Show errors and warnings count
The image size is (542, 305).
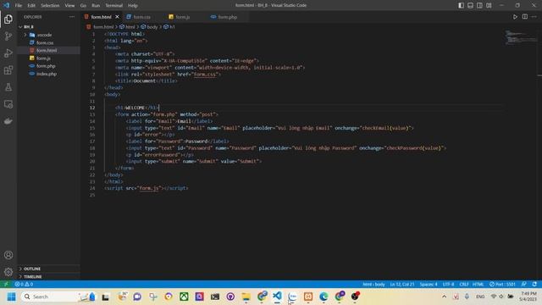pos(24,285)
